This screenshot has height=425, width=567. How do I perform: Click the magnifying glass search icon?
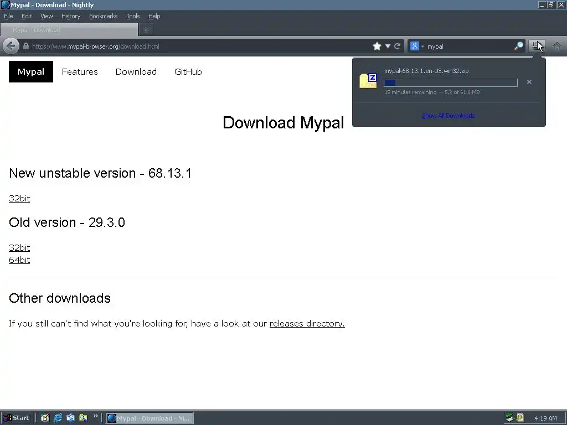point(518,46)
